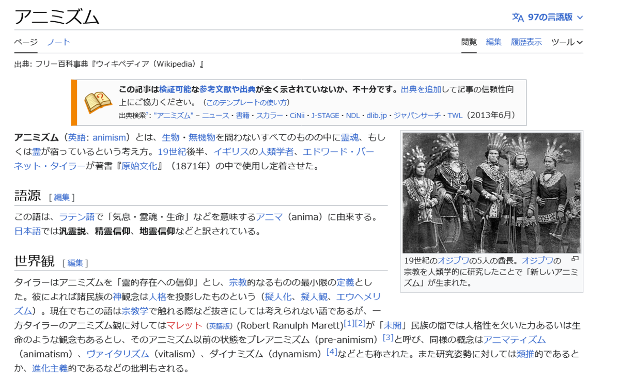Open the ラテン語 link
The image size is (620, 379).
pyautogui.click(x=77, y=217)
